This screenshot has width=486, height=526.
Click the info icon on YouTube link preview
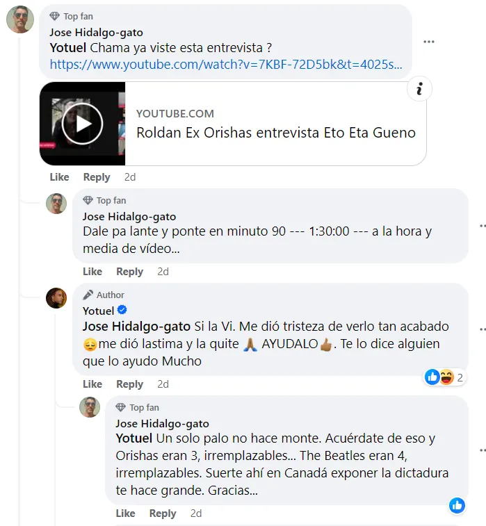pyautogui.click(x=419, y=89)
